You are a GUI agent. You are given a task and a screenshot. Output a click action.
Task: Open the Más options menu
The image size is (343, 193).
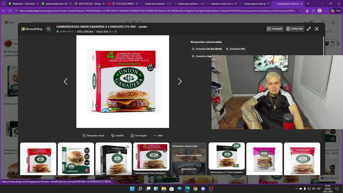158,136
